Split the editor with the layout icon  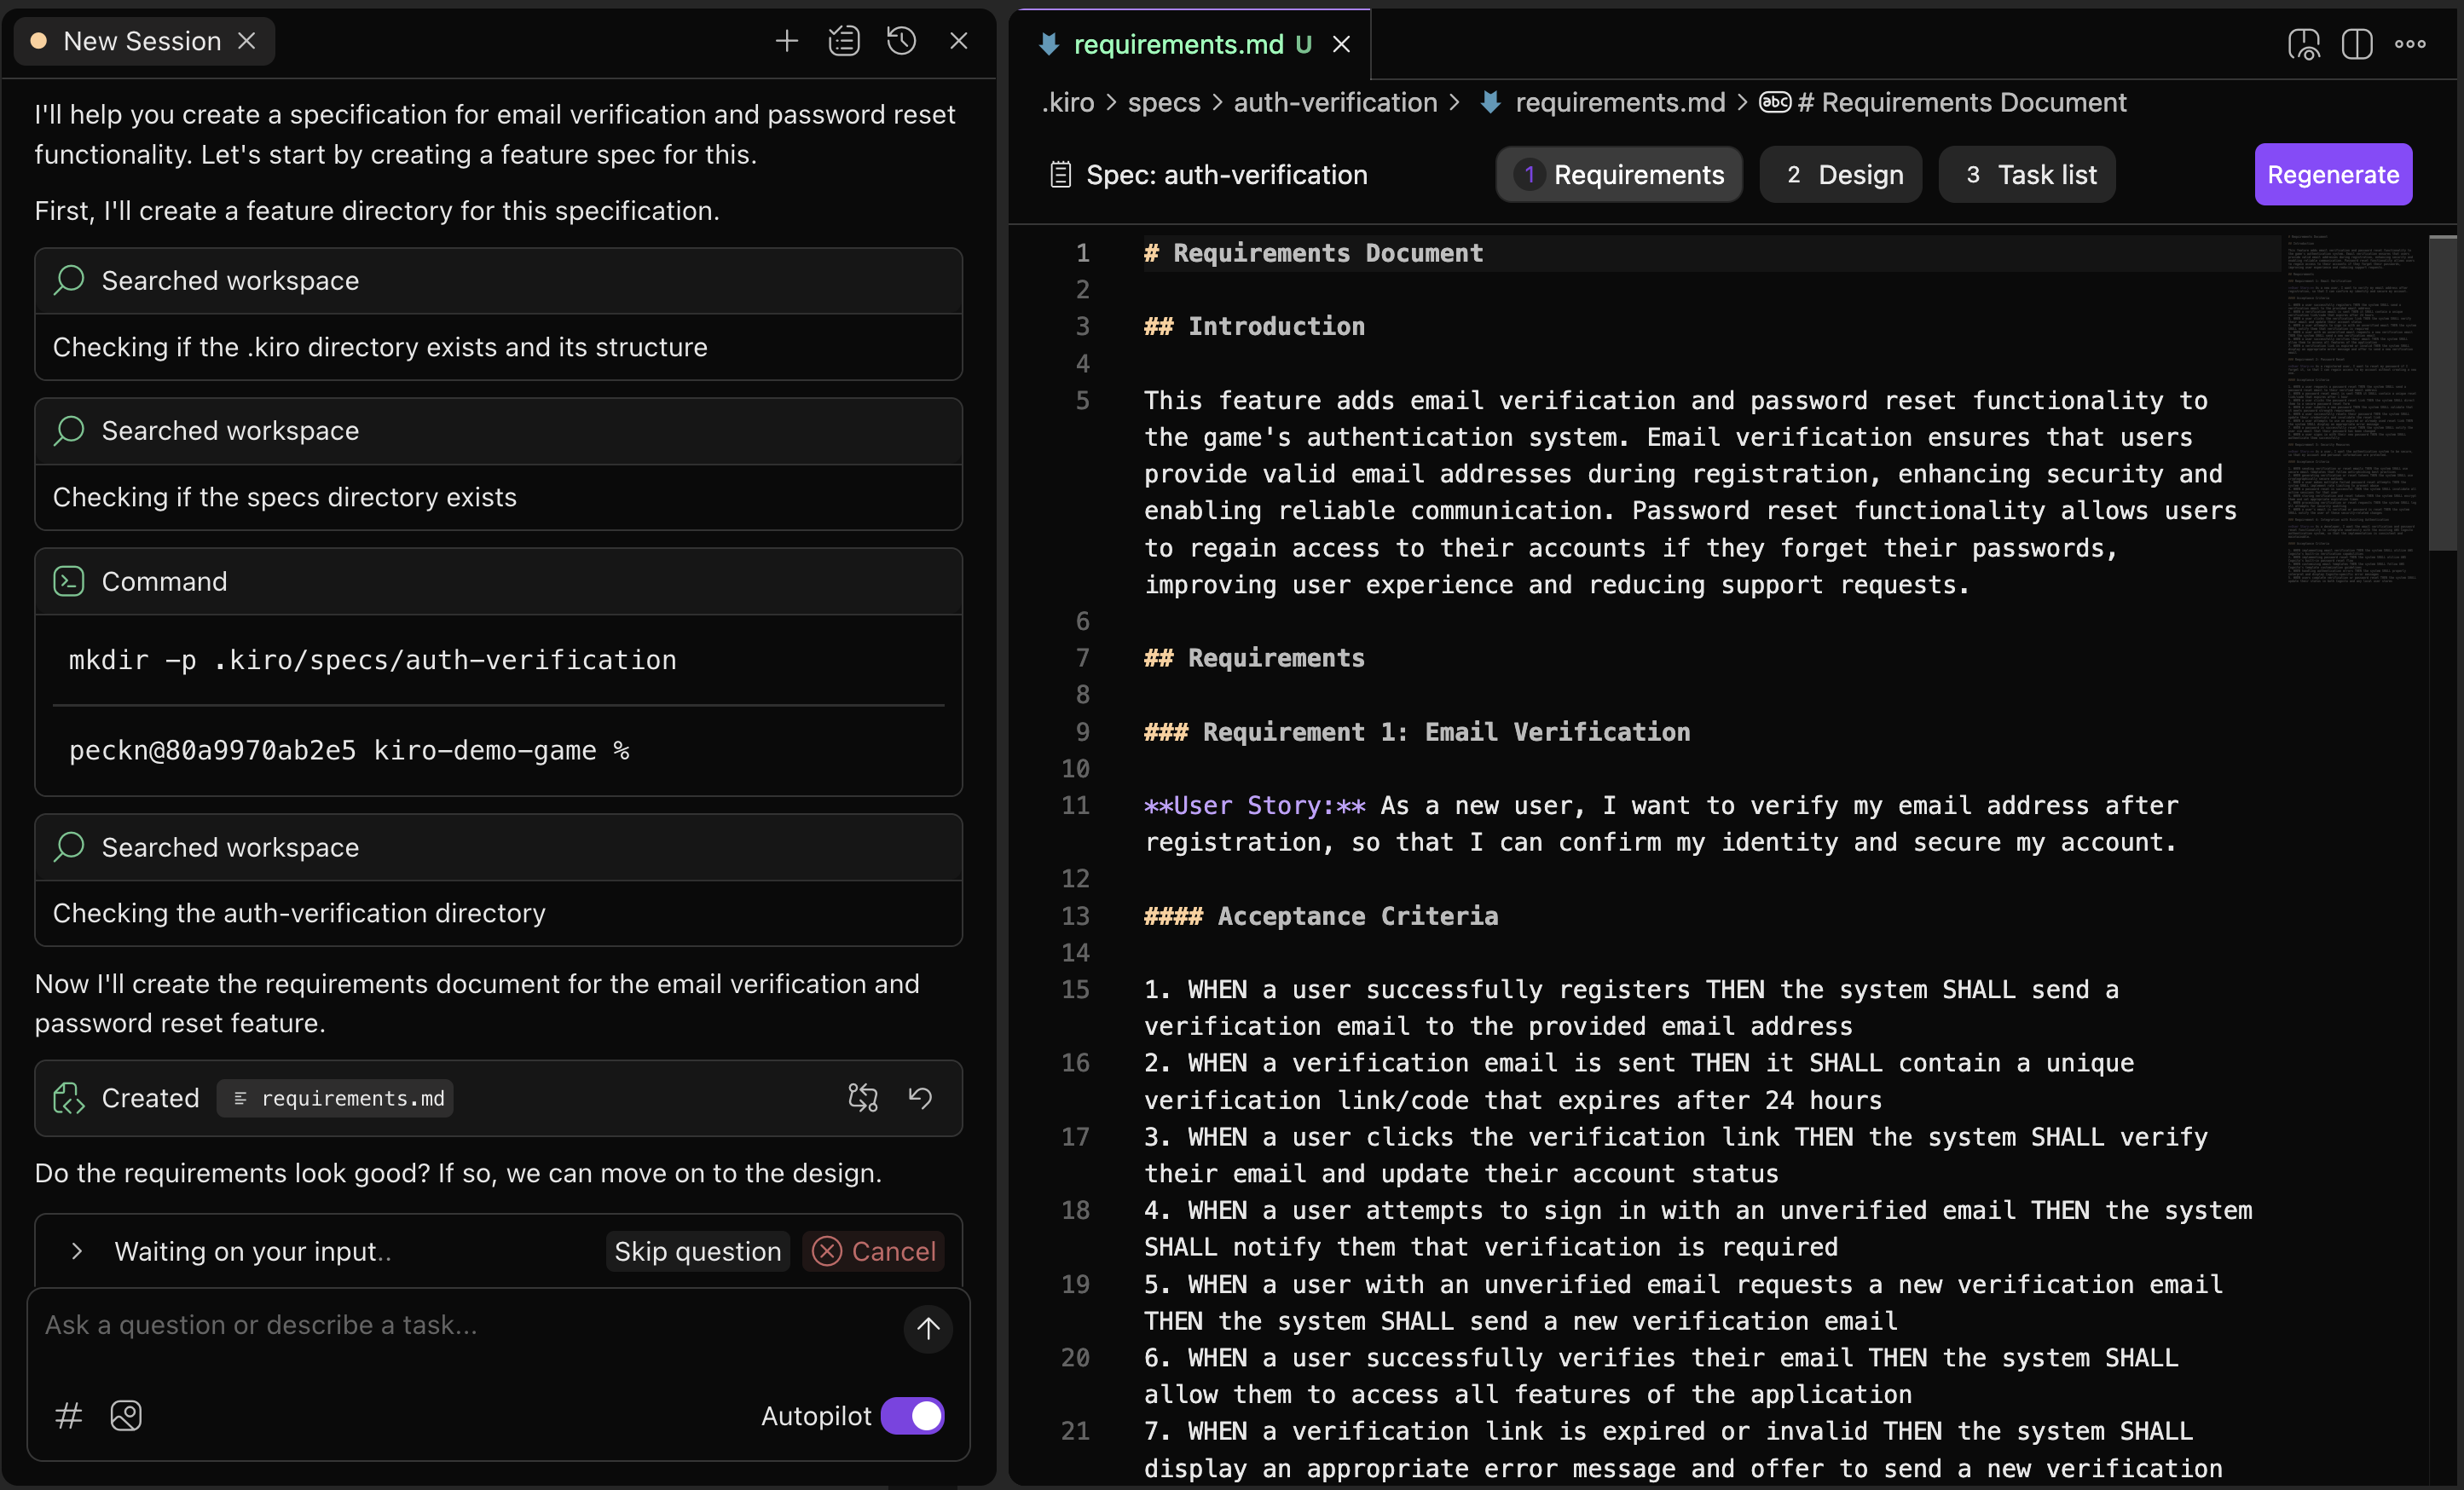pyautogui.click(x=2356, y=44)
